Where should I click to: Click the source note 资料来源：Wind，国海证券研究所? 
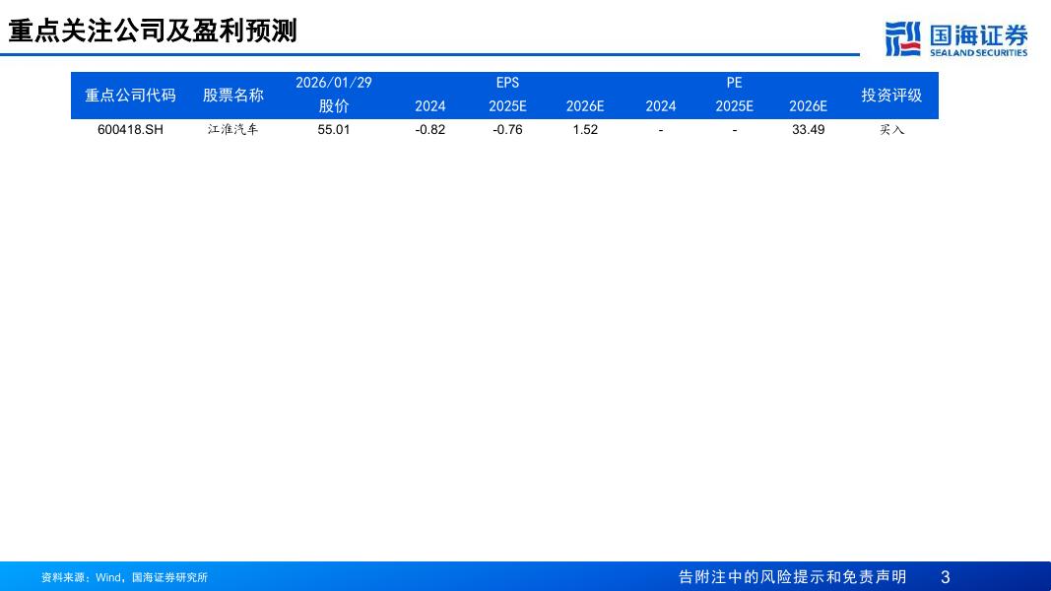click(125, 577)
